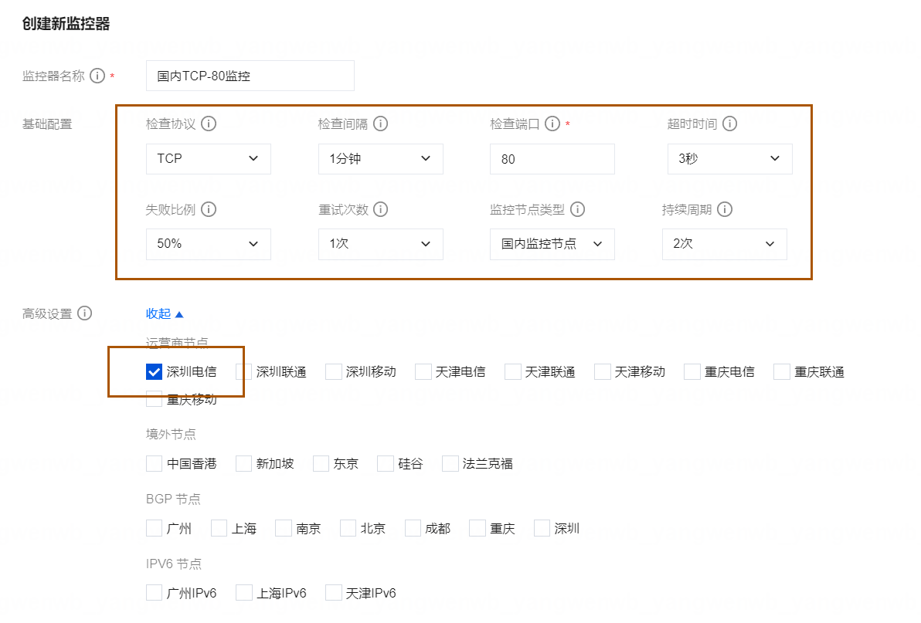Check the 天津移动 checkbox

[x=603, y=372]
